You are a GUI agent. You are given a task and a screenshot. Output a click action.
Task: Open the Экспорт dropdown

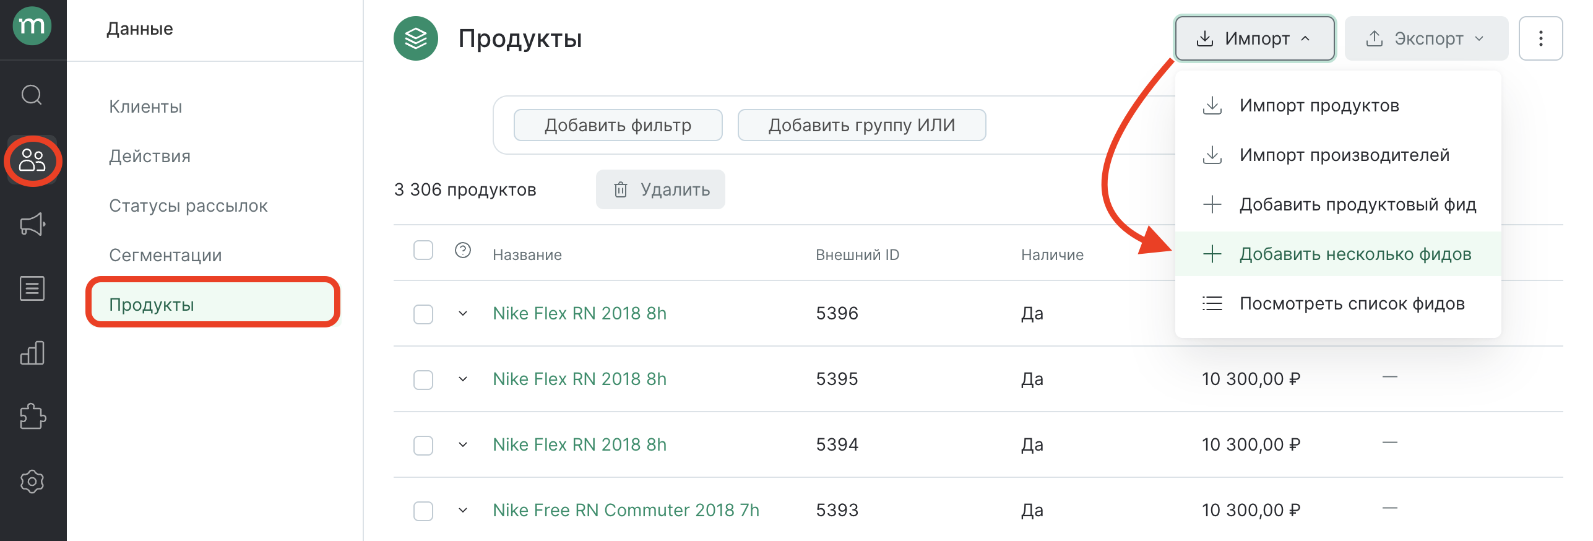coord(1425,38)
